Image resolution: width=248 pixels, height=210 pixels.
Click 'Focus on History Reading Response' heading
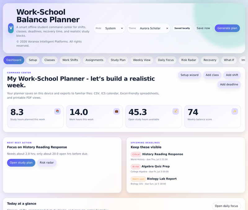(37, 147)
